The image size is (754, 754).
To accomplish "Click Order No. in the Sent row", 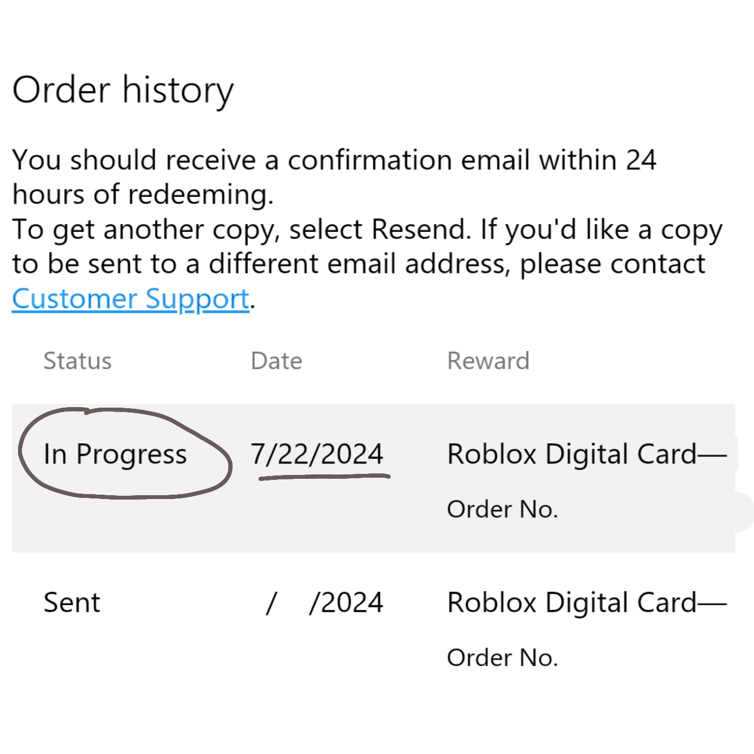I will pyautogui.click(x=502, y=658).
